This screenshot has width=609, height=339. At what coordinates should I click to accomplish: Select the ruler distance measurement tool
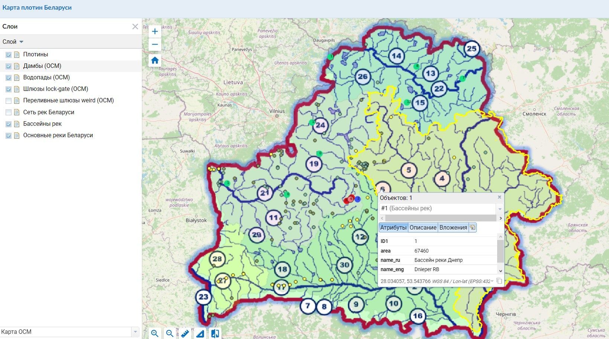pos(185,333)
